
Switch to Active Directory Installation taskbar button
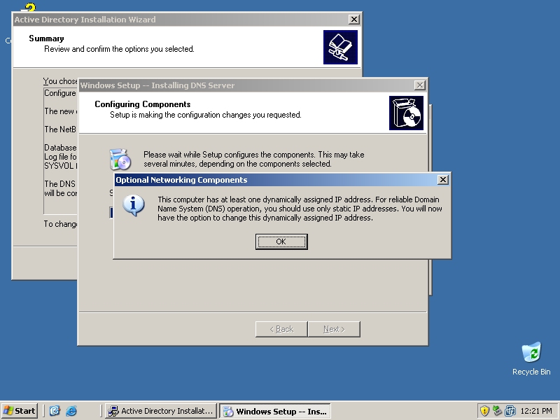click(161, 412)
